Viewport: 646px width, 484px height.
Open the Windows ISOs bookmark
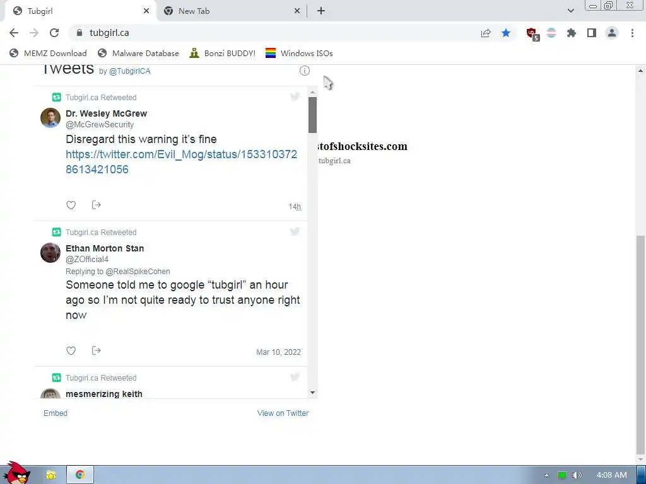[x=299, y=53]
